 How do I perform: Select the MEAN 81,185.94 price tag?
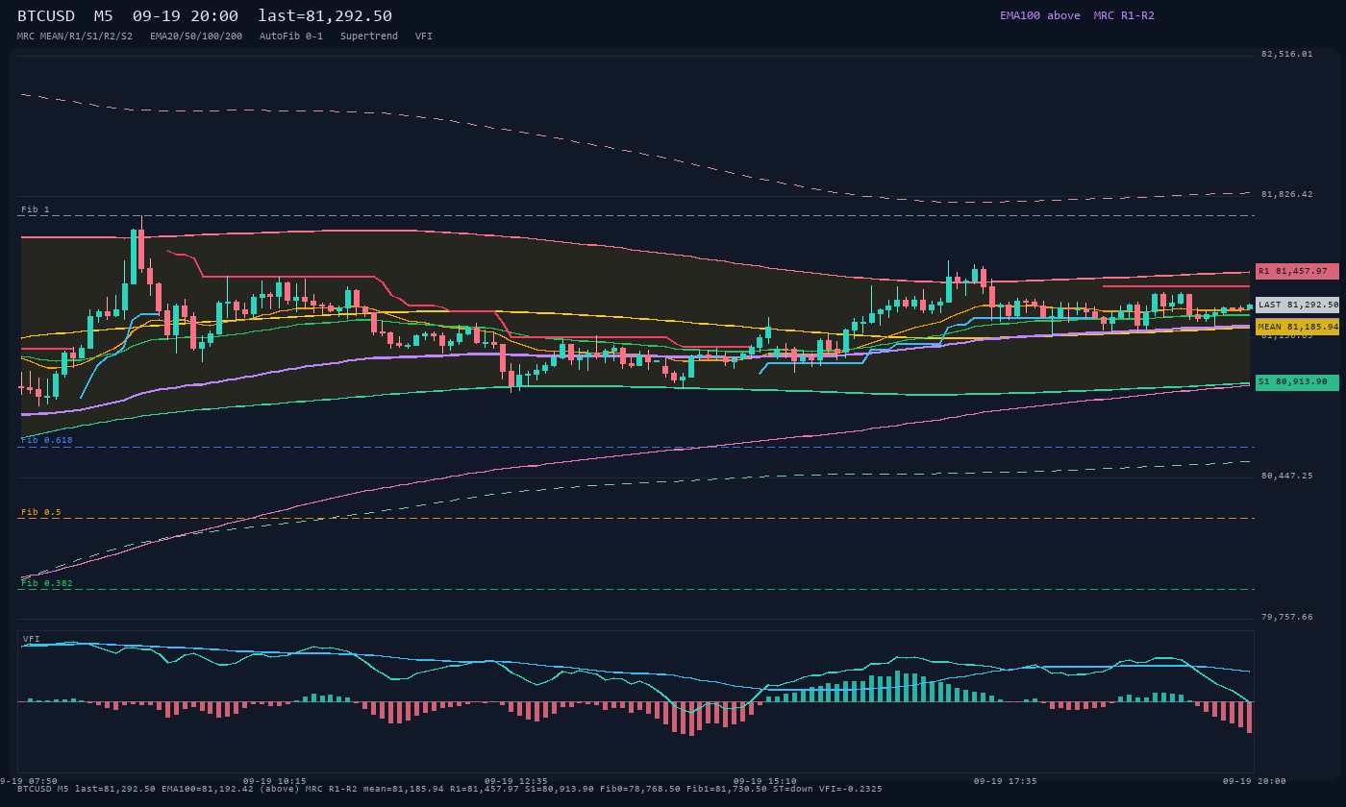[1297, 327]
